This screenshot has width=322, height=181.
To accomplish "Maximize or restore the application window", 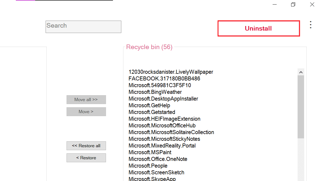I will point(293,5).
